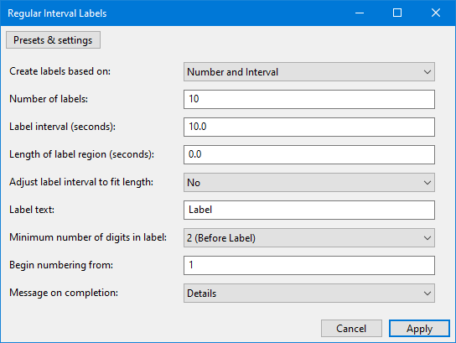Click the Label text input field

click(x=309, y=210)
